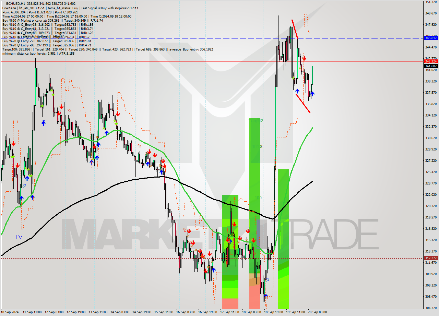Screen dimensions: 439x316
Task: Select the 320.320 price axis label
Action: tap(431, 206)
